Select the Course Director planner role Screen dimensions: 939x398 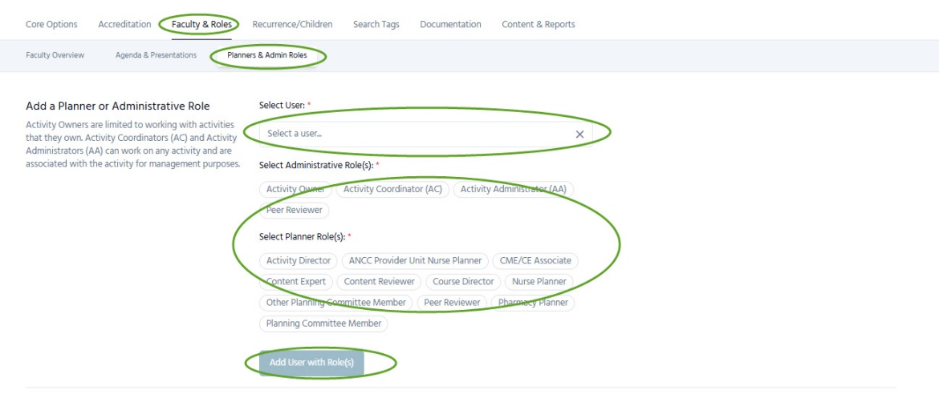tap(463, 281)
